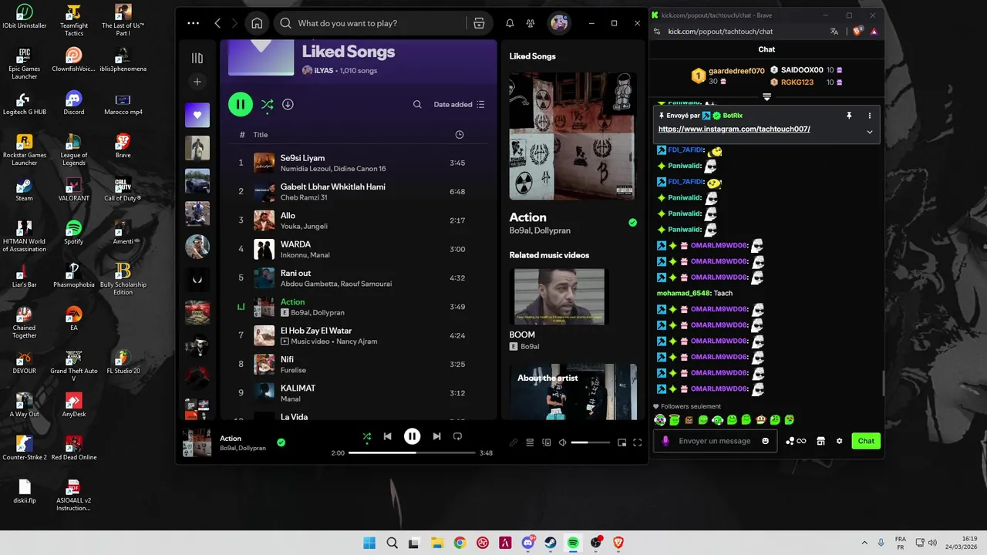987x555 pixels.
Task: Open artist link Youka, Jungeli under Allo
Action: click(x=304, y=227)
